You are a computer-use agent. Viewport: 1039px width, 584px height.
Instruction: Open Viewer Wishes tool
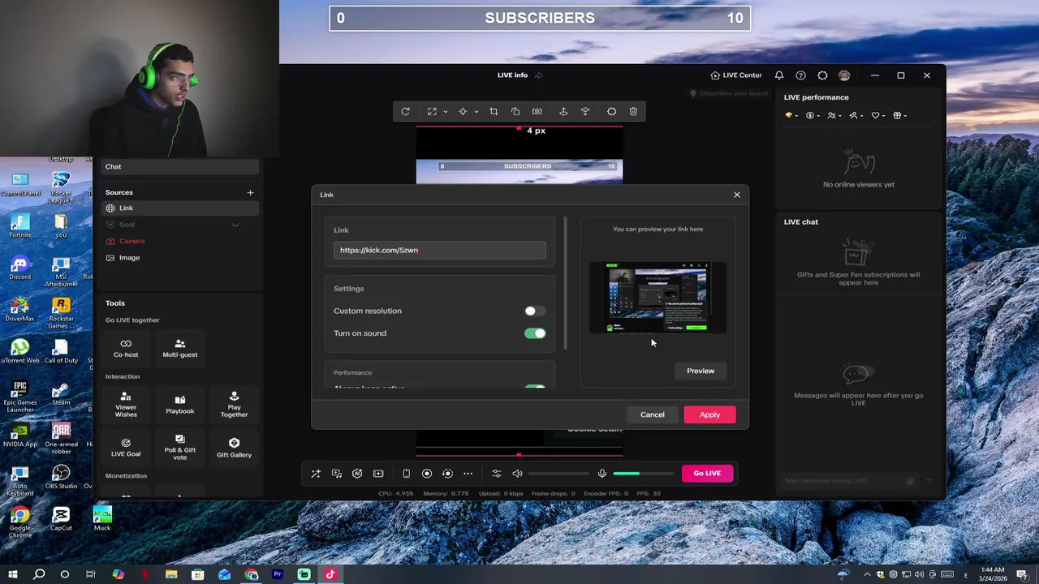pyautogui.click(x=126, y=404)
